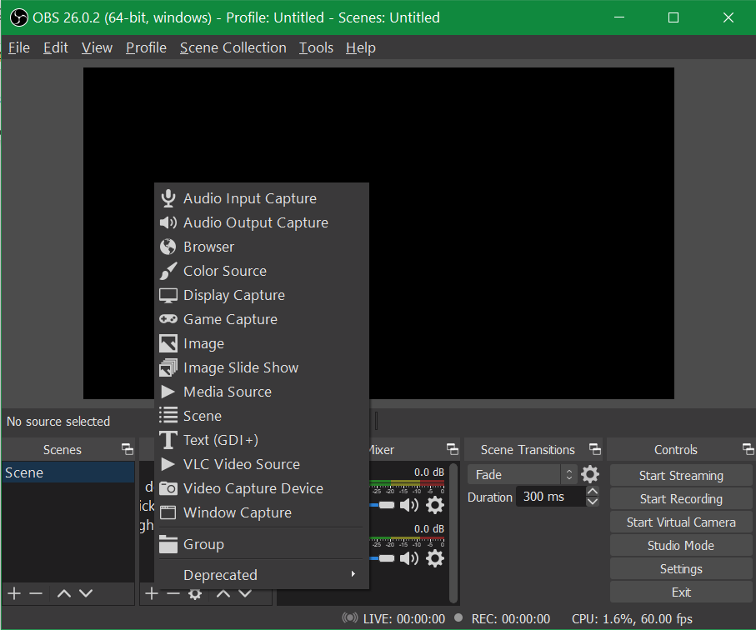Increase transition duration with up arrow
This screenshot has height=630, width=756.
tap(593, 491)
